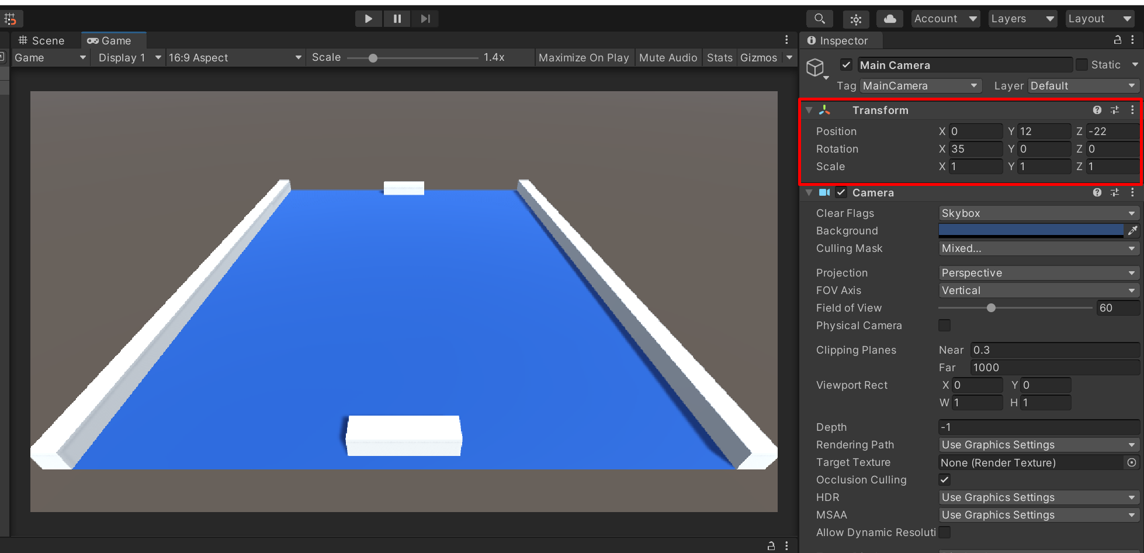This screenshot has width=1144, height=553.
Task: Open Transform presets icon
Action: 1115,110
